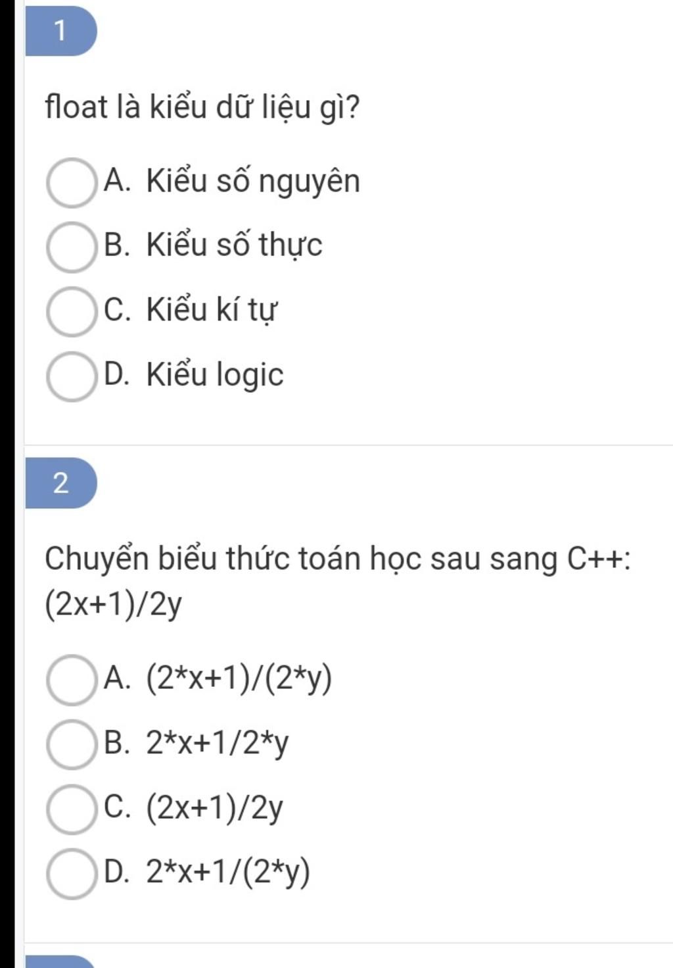Screen dimensions: 673x968
Task: Choose radio answer B. 2*x+1/2*y
Action: (x=71, y=744)
